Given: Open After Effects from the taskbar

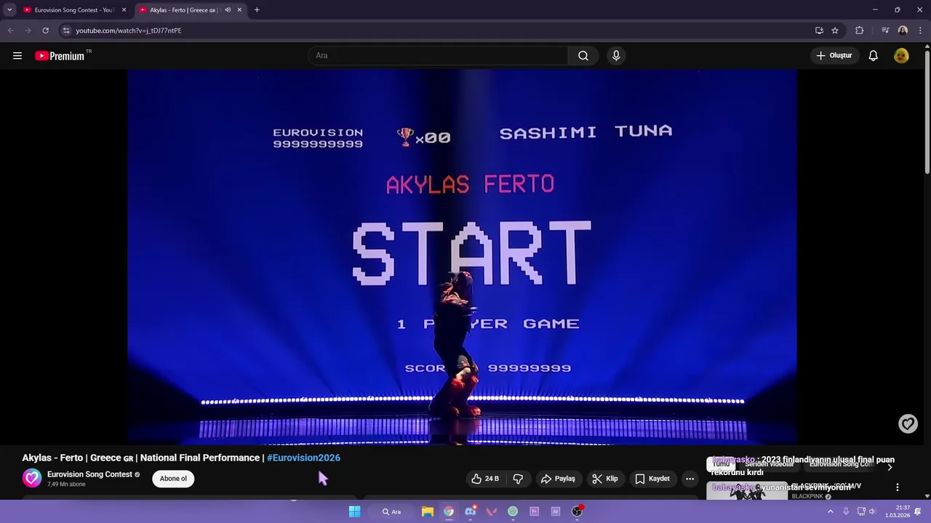Looking at the screenshot, I should point(556,511).
